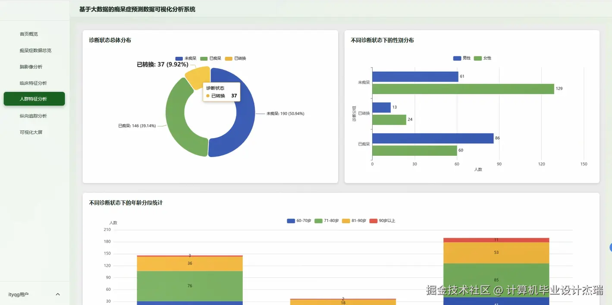Image resolution: width=612 pixels, height=305 pixels.
Task: Toggle 81-90岁 legend series
Action: (x=354, y=221)
